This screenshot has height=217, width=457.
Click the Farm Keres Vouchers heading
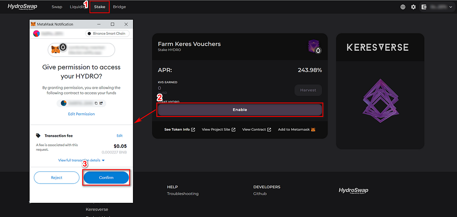189,44
